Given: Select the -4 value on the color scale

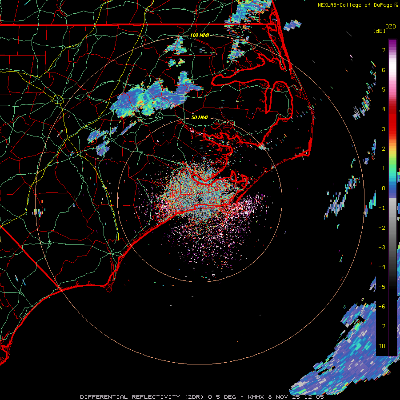Looking at the screenshot, I should click(382, 267).
